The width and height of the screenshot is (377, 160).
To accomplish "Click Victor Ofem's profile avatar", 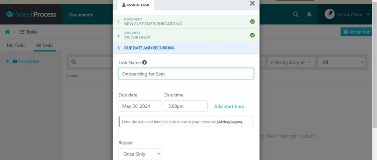I will [330, 14].
